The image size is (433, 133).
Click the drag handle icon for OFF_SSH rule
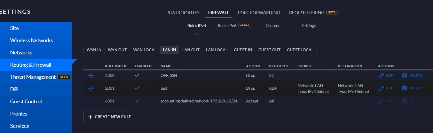(x=91, y=75)
